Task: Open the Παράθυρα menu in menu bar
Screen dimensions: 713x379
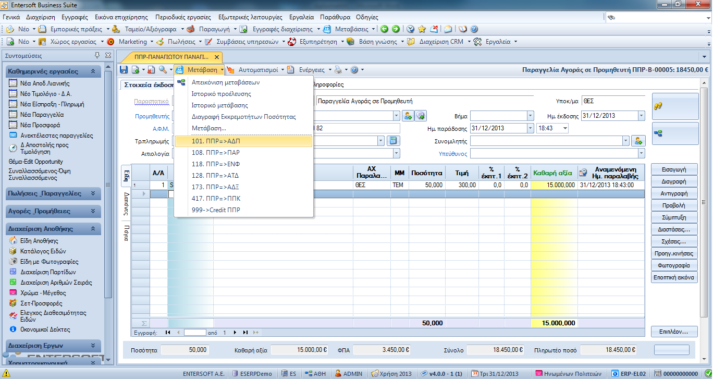Action: 335,17
